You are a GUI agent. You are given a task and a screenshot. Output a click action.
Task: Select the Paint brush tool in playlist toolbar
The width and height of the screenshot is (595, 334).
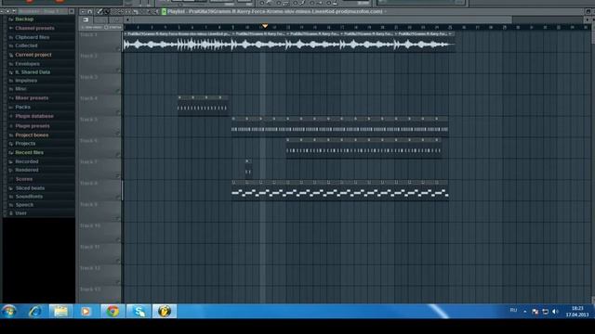click(107, 12)
